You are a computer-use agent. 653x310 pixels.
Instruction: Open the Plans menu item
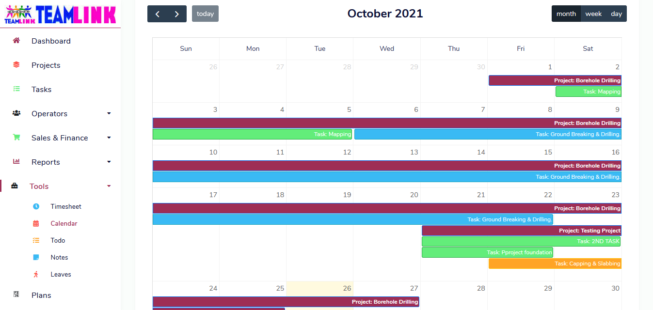pyautogui.click(x=41, y=295)
